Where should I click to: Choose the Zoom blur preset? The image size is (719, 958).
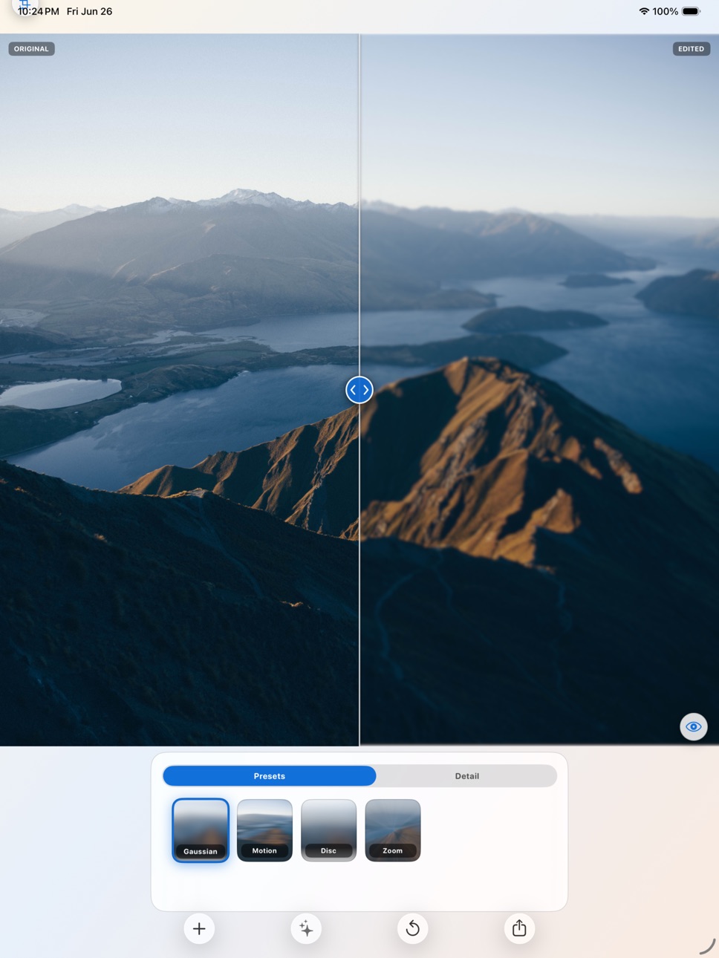coord(393,830)
